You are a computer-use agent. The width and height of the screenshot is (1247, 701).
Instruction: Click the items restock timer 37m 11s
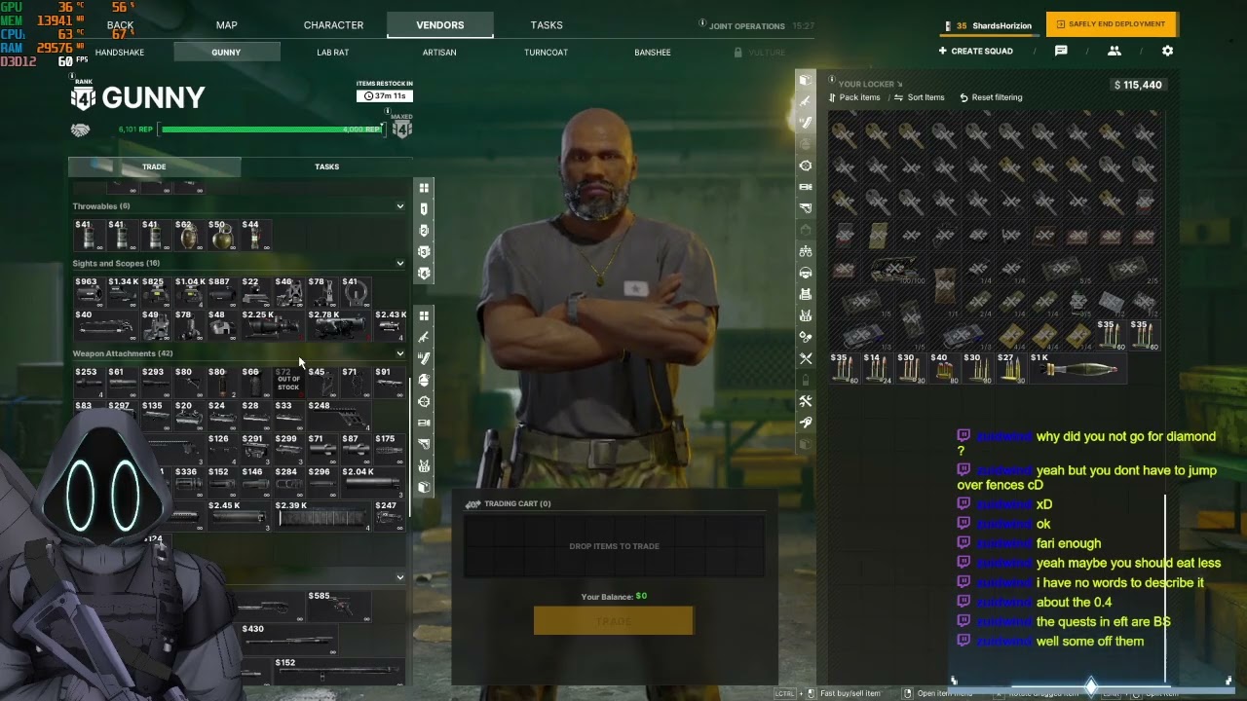tap(385, 96)
